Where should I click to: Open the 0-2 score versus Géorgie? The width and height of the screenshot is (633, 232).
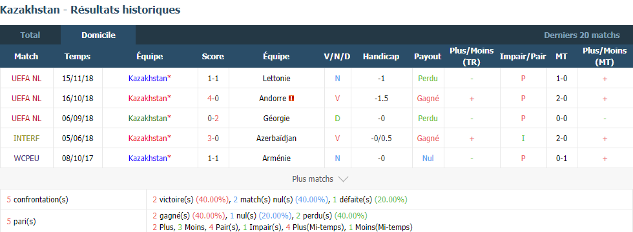pyautogui.click(x=213, y=119)
